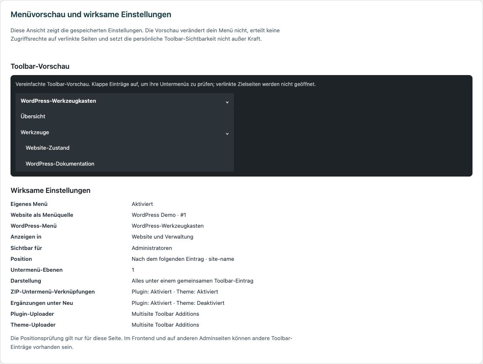Click the value 'Plugin: Aktiviert · Theme: Aktiviert'
The width and height of the screenshot is (483, 364).
click(x=175, y=292)
